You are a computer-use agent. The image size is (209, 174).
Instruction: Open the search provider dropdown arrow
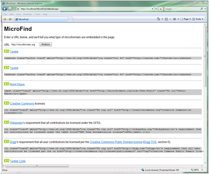[205, 9]
